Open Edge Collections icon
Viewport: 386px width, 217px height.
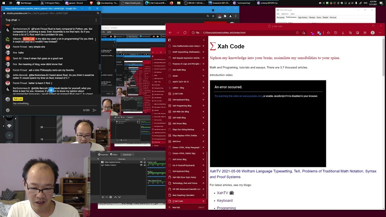point(350,33)
